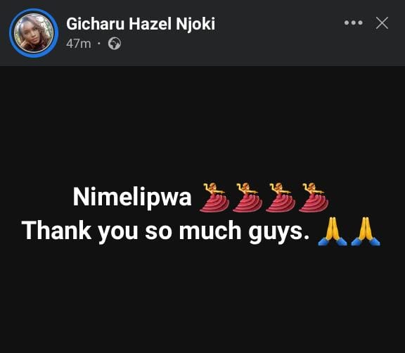This screenshot has height=353, width=405.
Task: Click the word Thank in the status
Action: [56, 230]
